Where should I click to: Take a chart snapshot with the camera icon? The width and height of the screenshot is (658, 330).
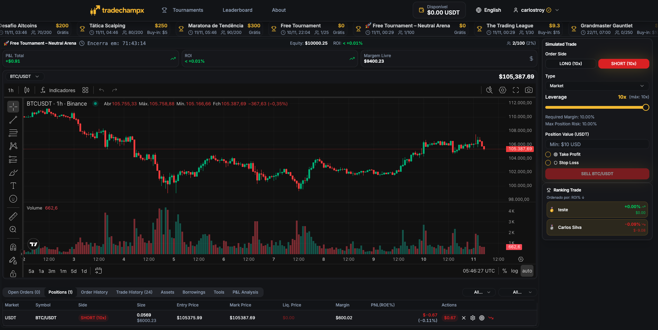(529, 90)
